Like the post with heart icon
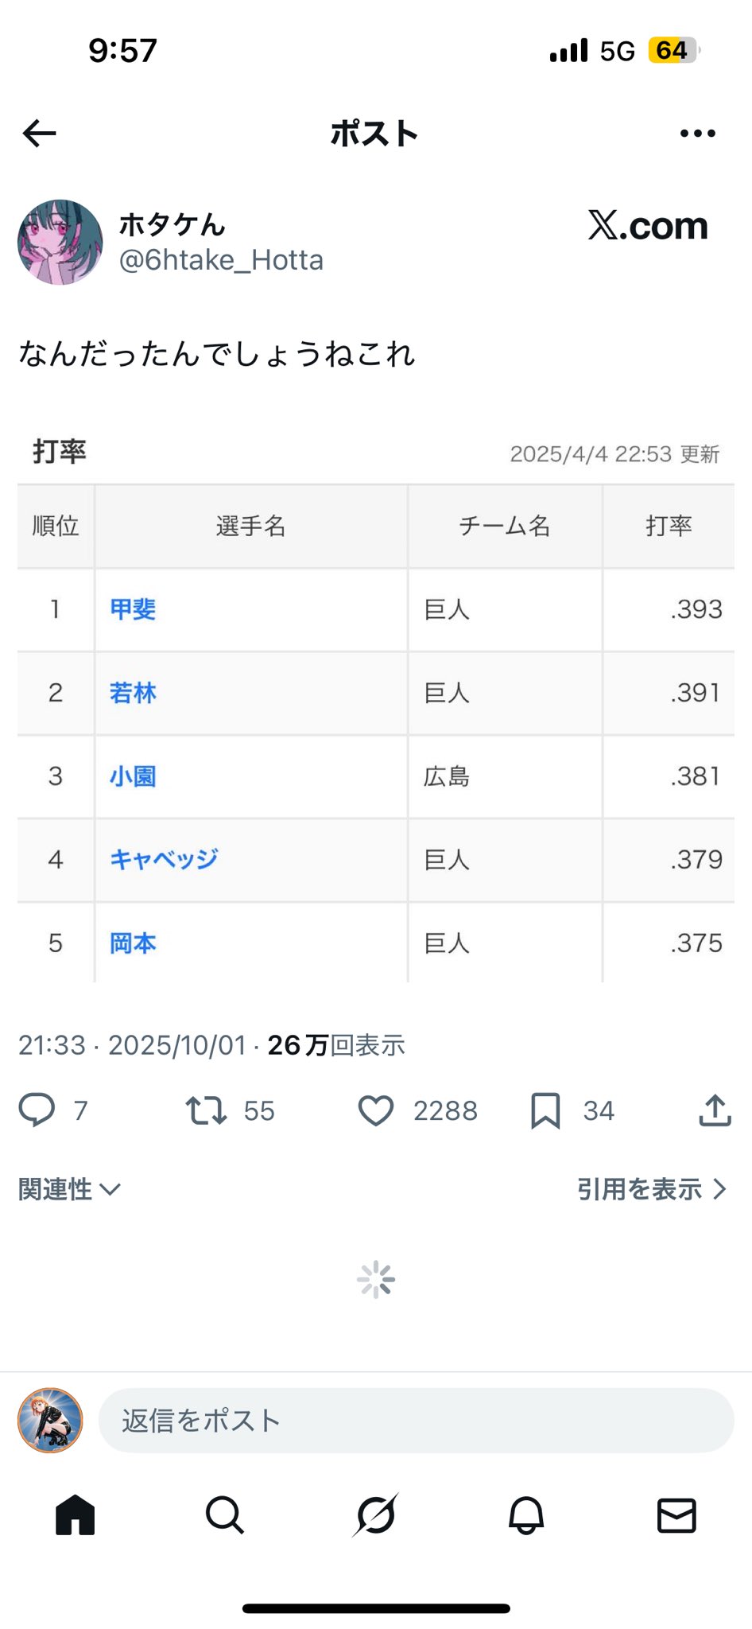 (x=375, y=1110)
